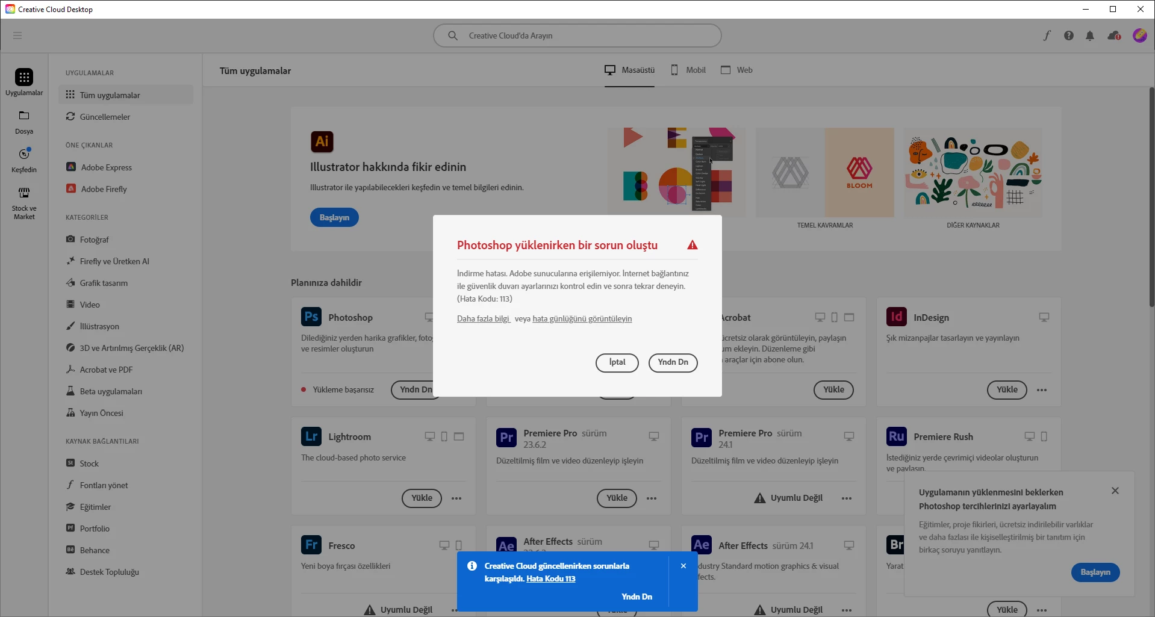Open Fontları yönet link
The width and height of the screenshot is (1155, 617).
coord(126,485)
